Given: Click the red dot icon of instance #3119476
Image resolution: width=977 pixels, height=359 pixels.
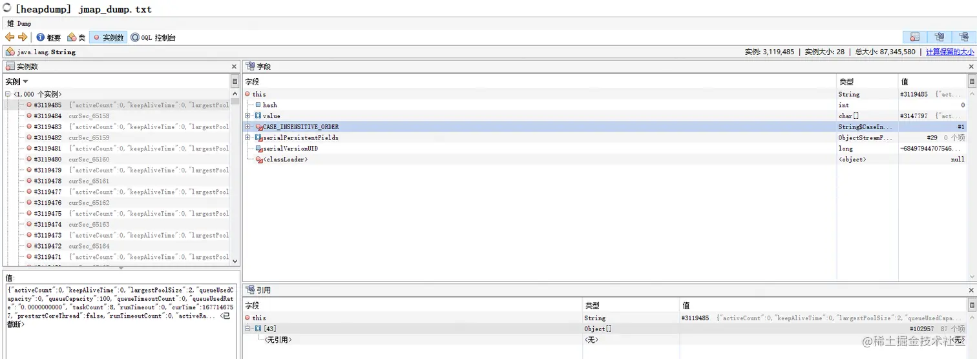Looking at the screenshot, I should (29, 203).
